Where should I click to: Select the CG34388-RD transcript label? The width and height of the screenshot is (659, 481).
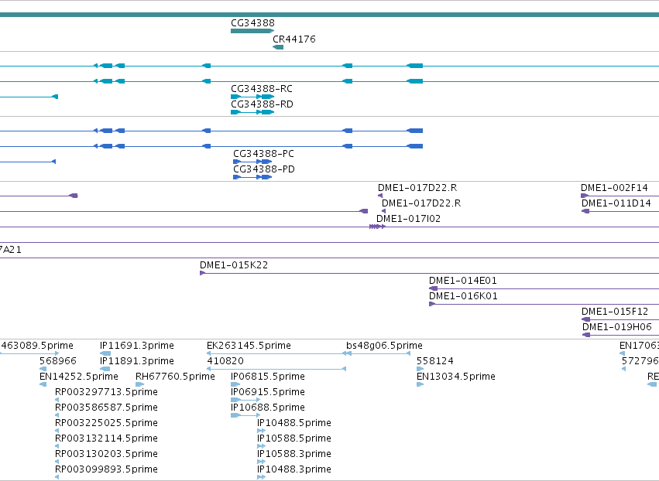coord(262,104)
